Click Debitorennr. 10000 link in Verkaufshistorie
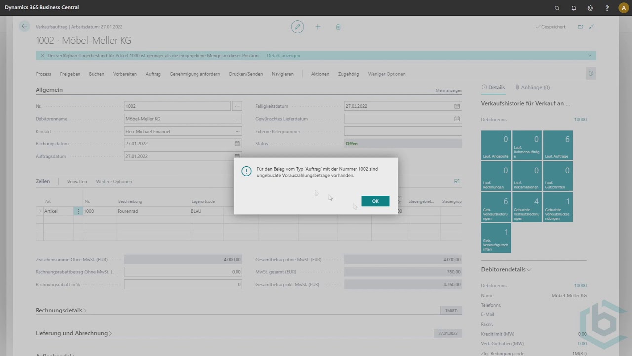632x356 pixels. click(x=580, y=119)
